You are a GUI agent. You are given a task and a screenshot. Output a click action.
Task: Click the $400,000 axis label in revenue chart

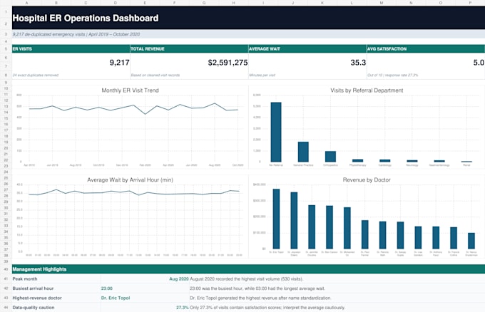(259, 184)
